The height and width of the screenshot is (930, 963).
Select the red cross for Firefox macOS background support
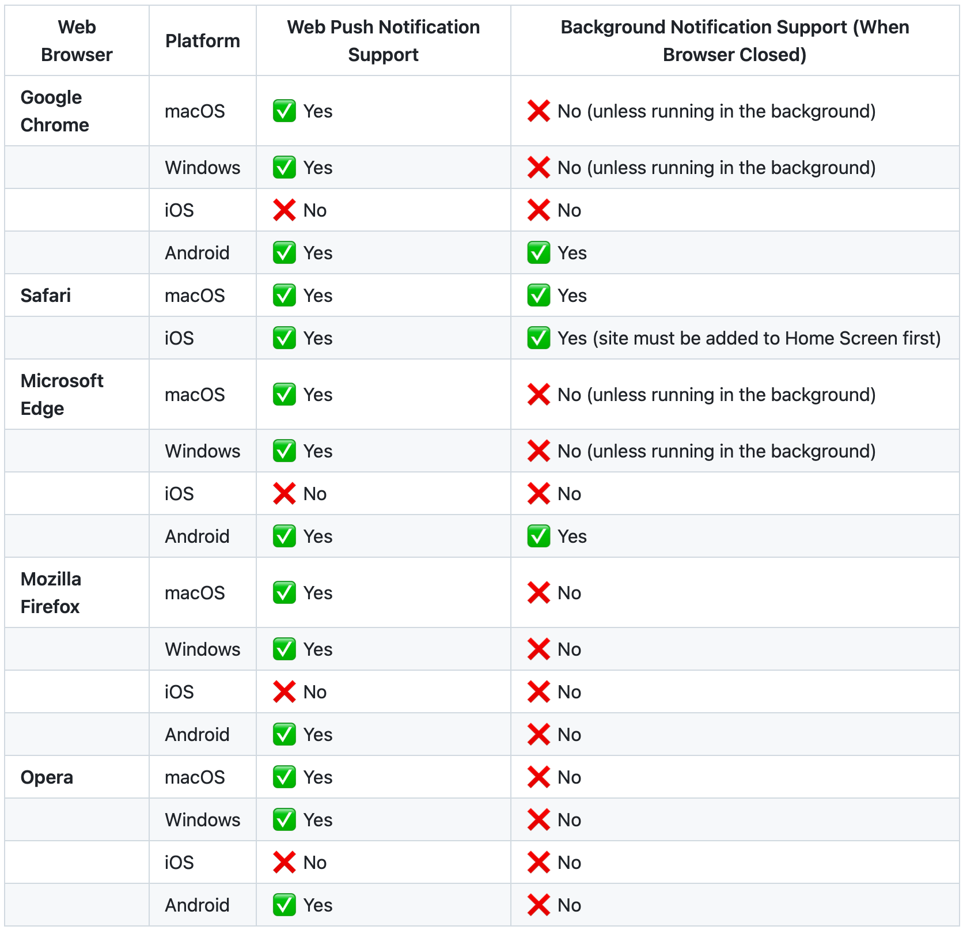(x=539, y=593)
